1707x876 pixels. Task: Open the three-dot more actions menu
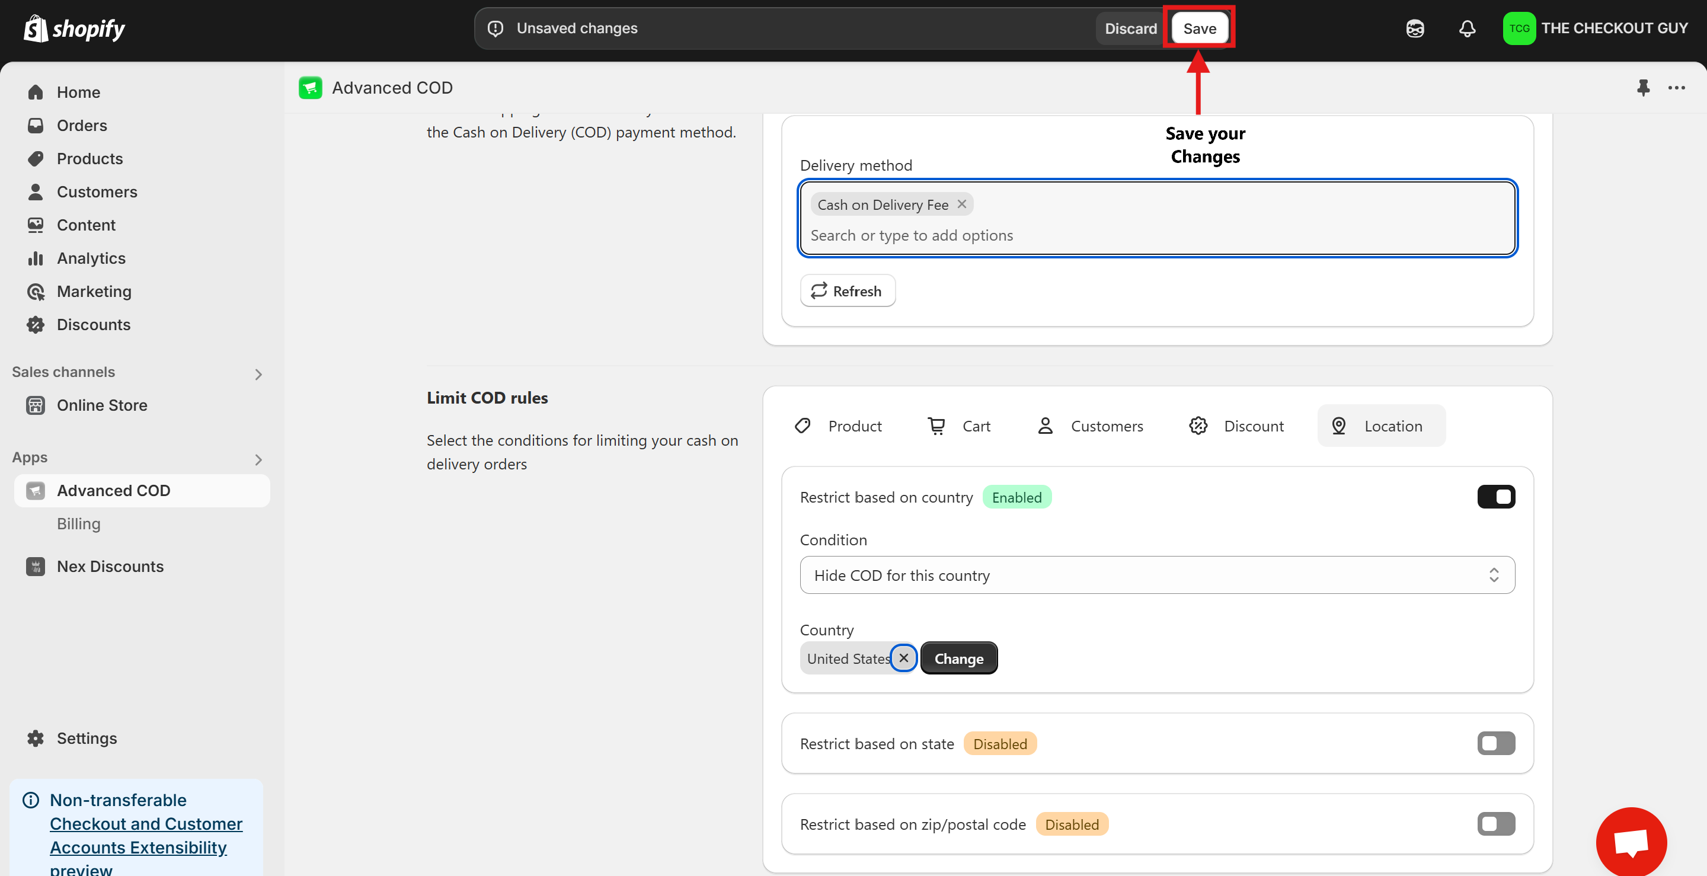tap(1677, 88)
